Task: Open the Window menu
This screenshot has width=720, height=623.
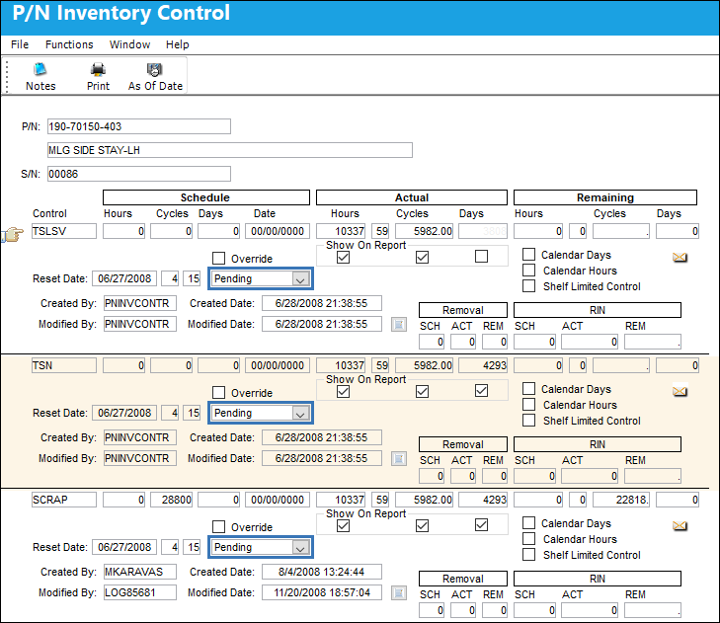Action: coord(130,44)
